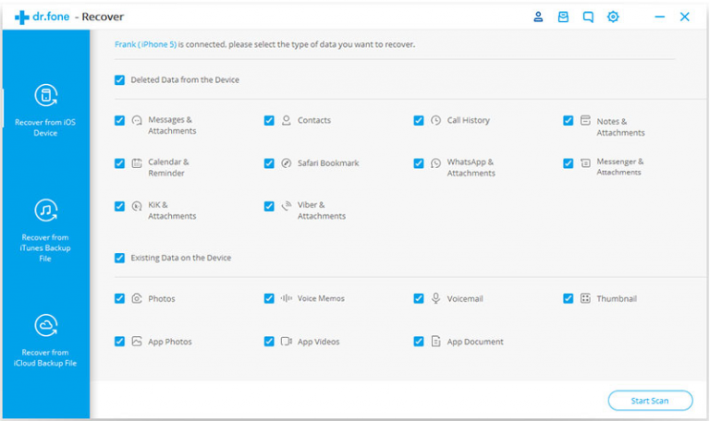Open the store cart icon in title bar

pos(563,17)
